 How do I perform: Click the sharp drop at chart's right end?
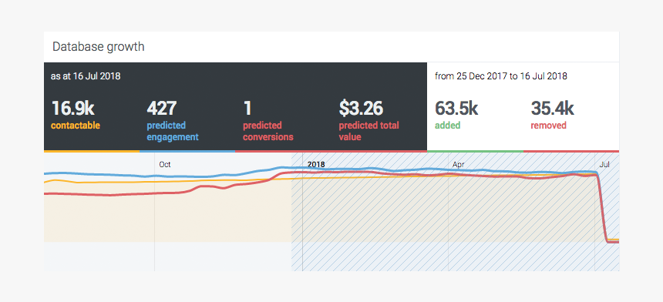[x=603, y=207]
